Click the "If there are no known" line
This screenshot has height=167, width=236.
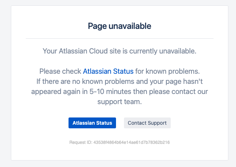120,82
